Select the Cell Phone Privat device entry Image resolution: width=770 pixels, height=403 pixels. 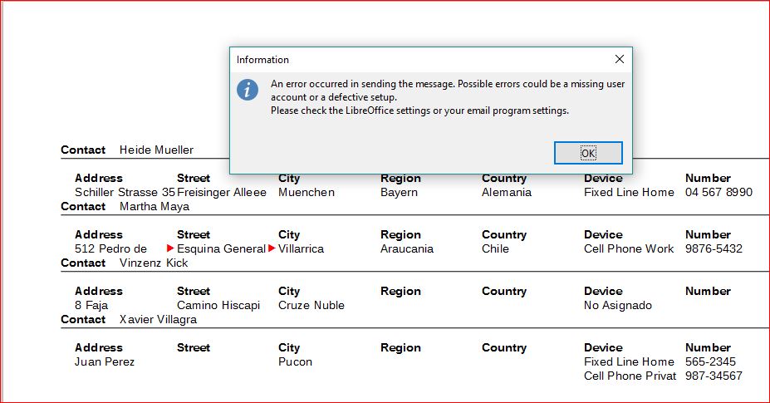pyautogui.click(x=630, y=376)
